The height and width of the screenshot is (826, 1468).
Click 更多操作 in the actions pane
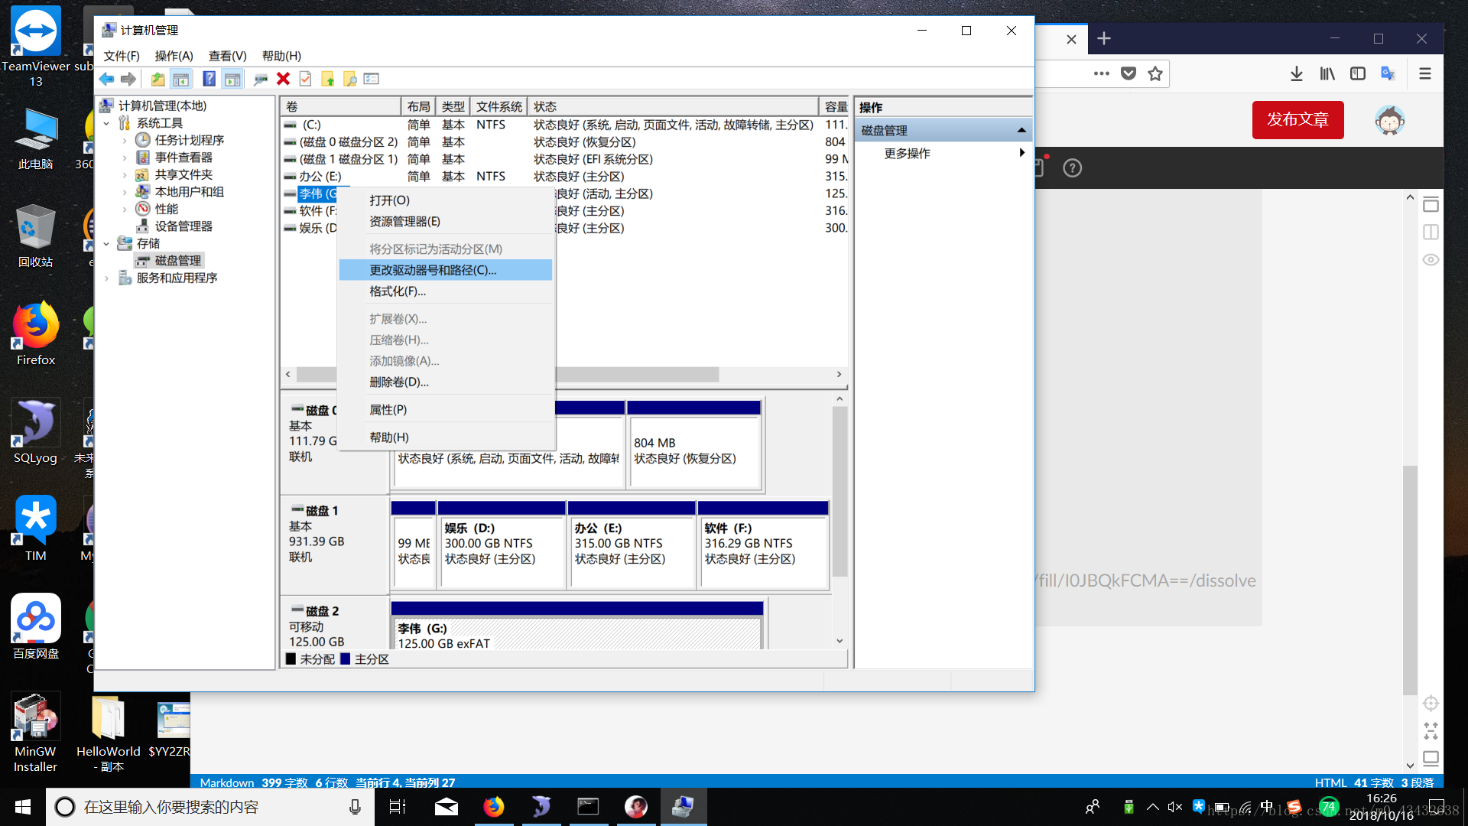click(907, 153)
